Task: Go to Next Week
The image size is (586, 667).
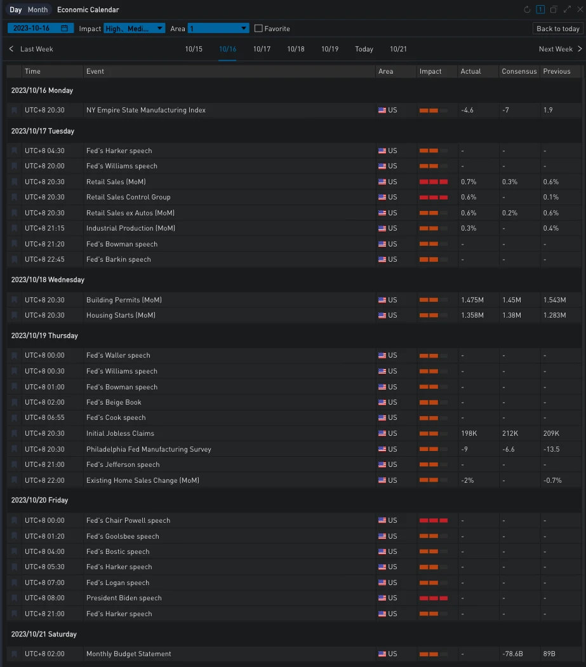Action: coord(559,49)
